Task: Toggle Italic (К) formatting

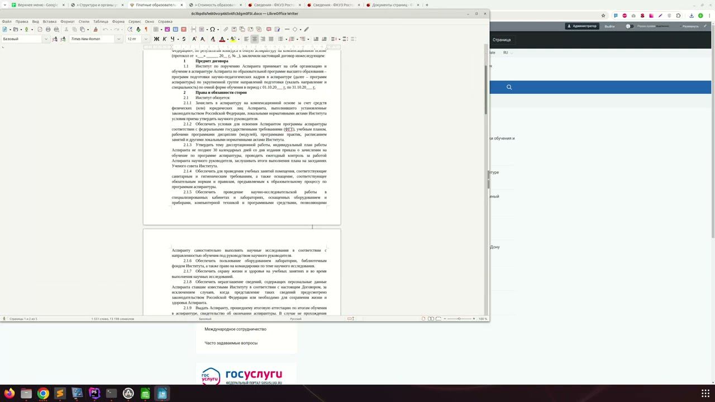Action: (x=165, y=39)
